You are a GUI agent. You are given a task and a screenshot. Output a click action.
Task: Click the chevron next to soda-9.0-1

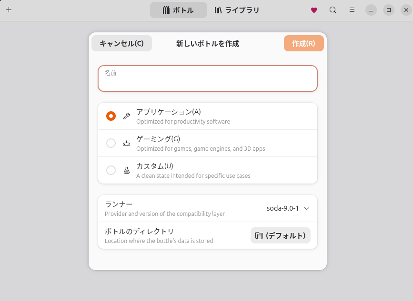point(307,208)
